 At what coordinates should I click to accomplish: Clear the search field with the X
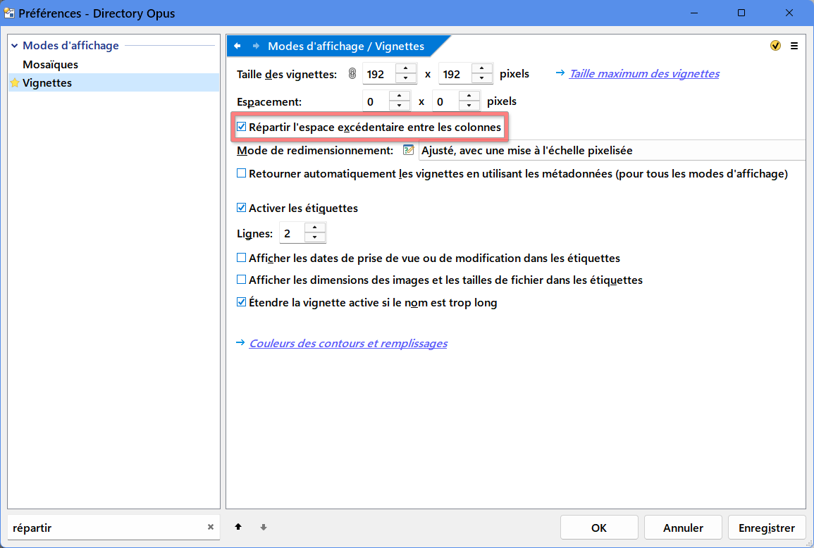[211, 528]
